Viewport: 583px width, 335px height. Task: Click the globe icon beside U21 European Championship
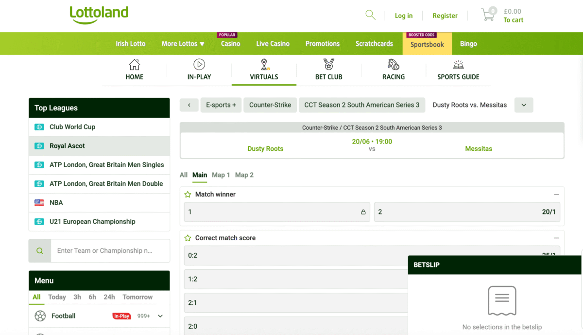(x=39, y=222)
